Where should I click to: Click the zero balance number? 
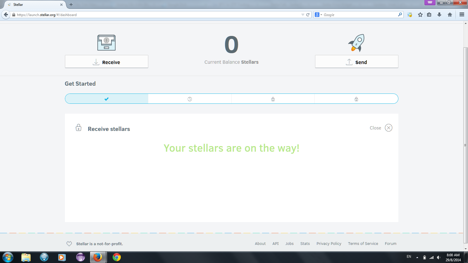coord(231,45)
